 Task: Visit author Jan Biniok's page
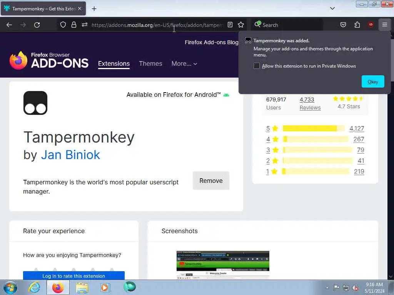70,154
